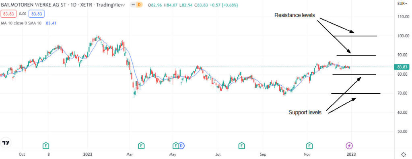Click the Mar label on time axis
Image resolution: width=412 pixels, height=159 pixels.
click(x=129, y=154)
